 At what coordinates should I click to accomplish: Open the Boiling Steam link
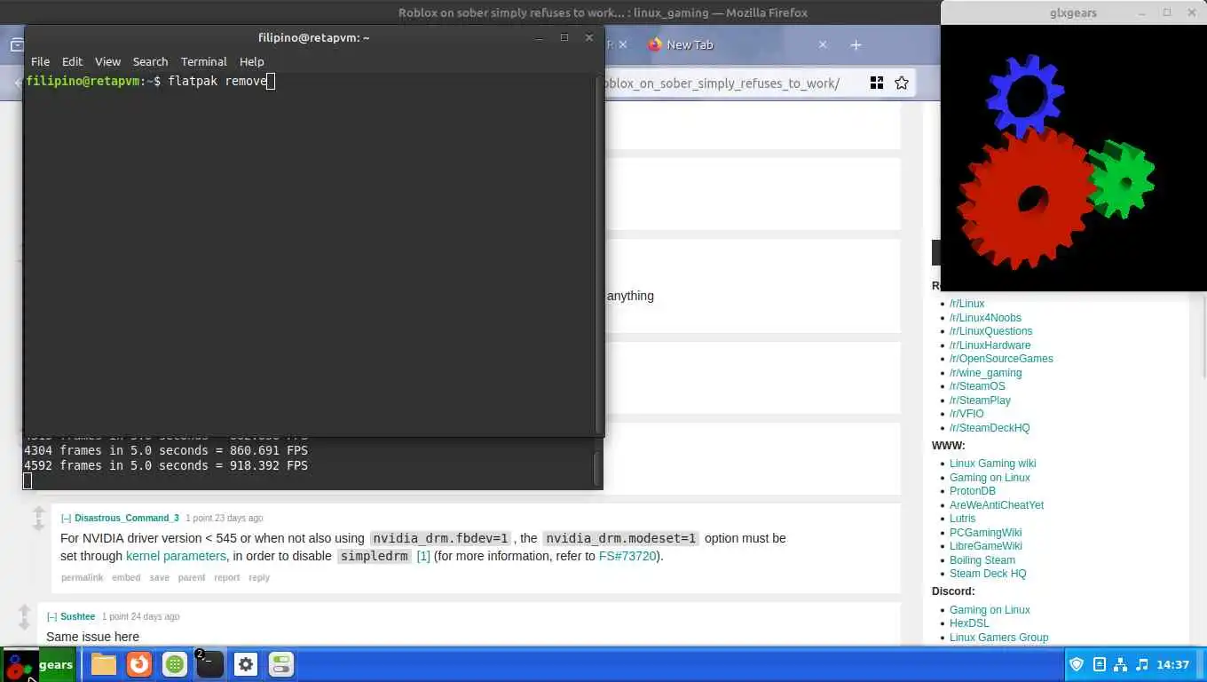(982, 560)
